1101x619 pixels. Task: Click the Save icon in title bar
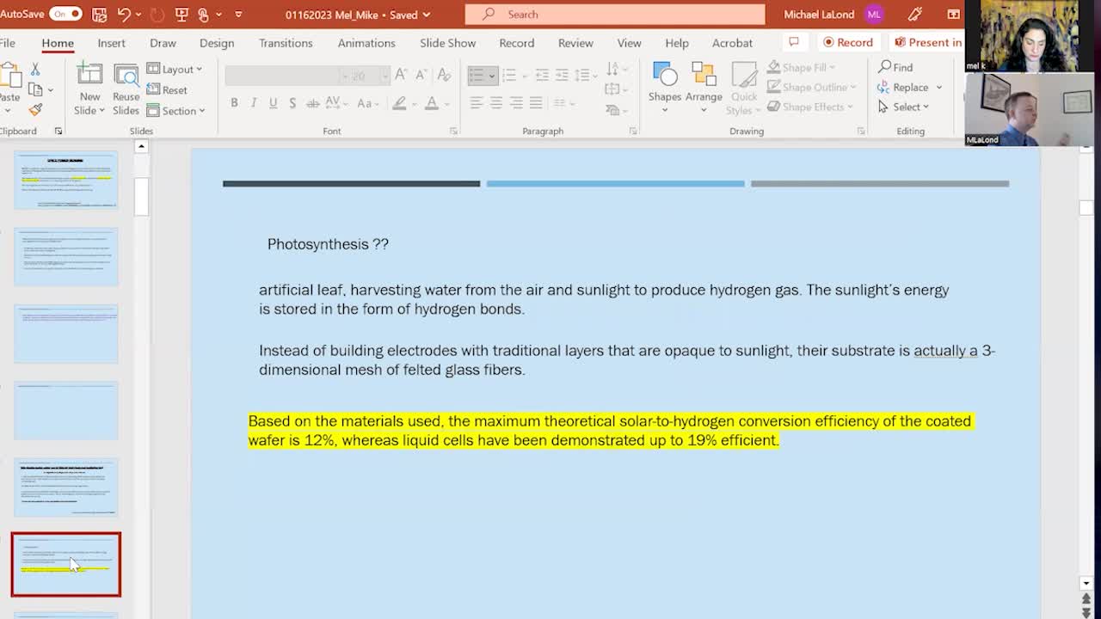(x=99, y=14)
